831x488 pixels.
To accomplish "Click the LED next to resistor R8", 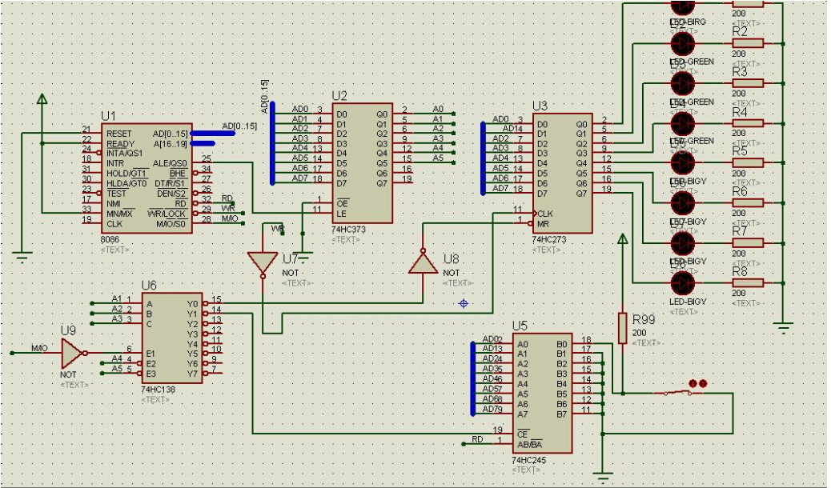I will coord(682,282).
